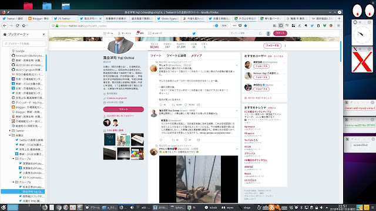
Task: Click the Firefox URL address bar
Action: point(135,26)
